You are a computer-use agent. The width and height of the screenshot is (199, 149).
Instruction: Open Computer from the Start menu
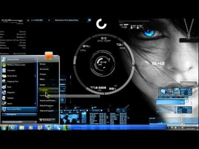coord(49,90)
